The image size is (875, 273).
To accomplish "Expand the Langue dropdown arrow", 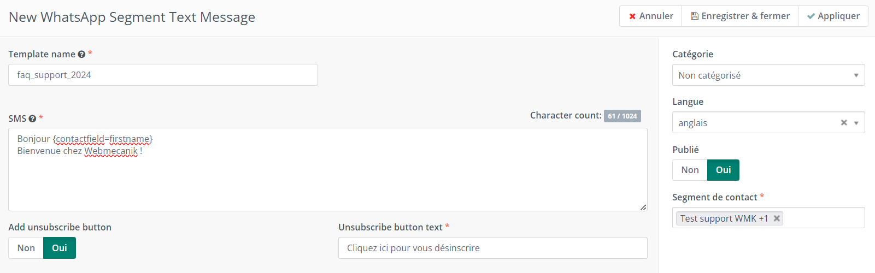I will click(x=856, y=123).
